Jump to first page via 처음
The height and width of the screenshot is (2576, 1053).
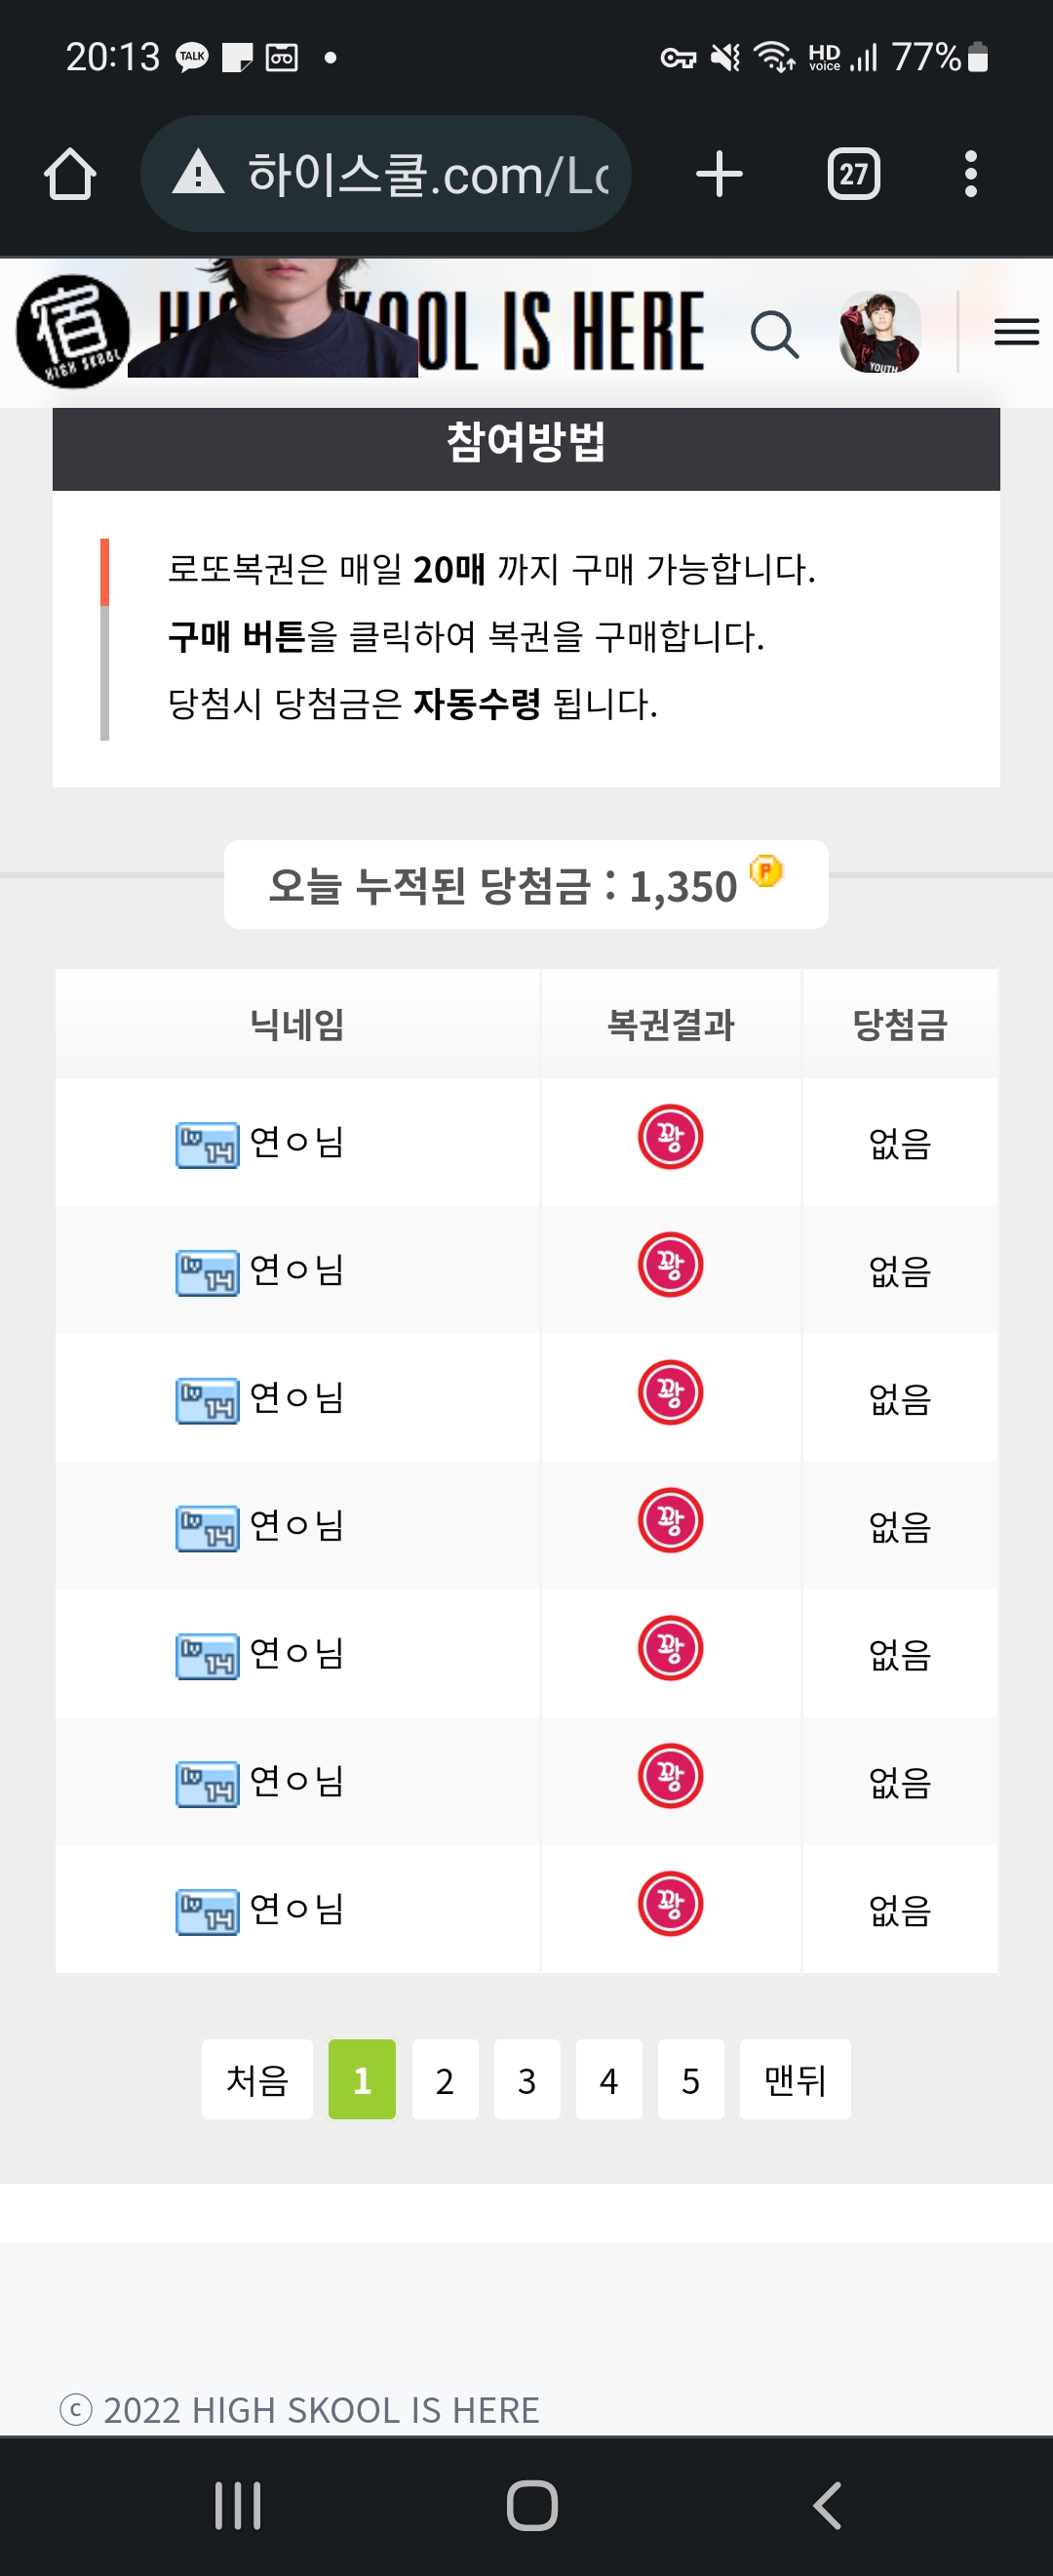(256, 2080)
